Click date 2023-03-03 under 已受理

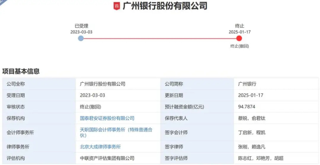pyautogui.click(x=81, y=32)
